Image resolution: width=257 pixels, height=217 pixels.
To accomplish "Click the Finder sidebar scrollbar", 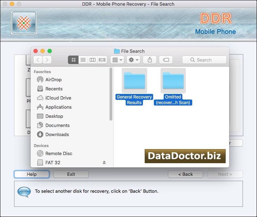I will pyautogui.click(x=111, y=94).
